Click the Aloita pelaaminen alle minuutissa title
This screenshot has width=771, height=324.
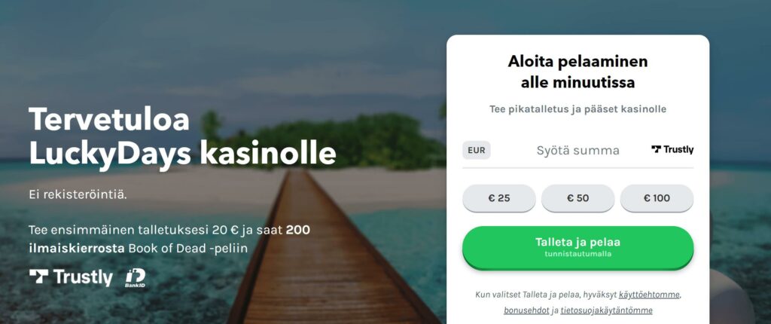point(577,72)
